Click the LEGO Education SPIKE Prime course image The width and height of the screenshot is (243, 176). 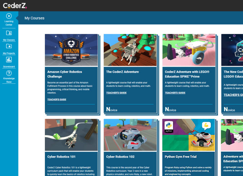[188, 50]
